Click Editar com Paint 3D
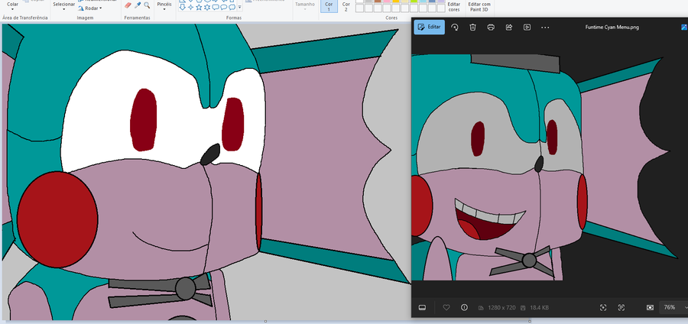Viewport: 688px width, 324px height. tap(479, 7)
